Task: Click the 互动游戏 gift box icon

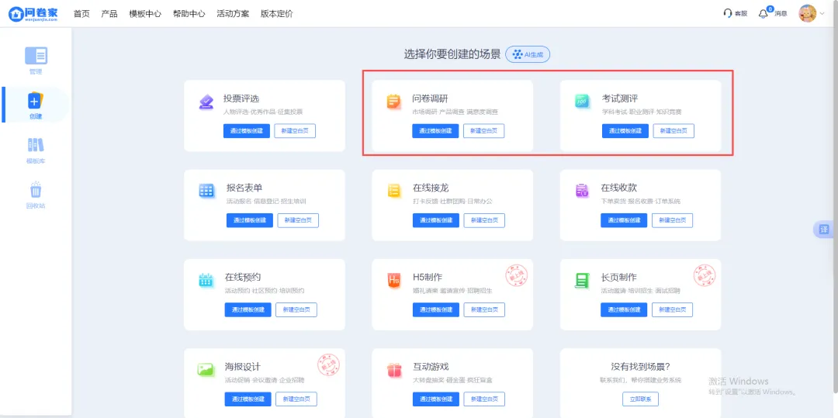Action: point(394,369)
